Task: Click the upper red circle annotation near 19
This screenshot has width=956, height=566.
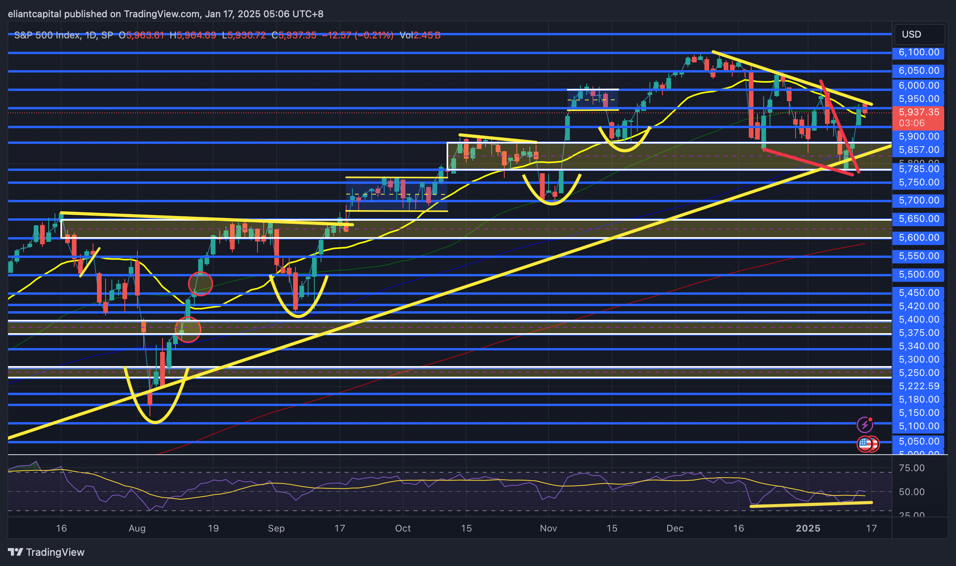Action: pyautogui.click(x=201, y=283)
